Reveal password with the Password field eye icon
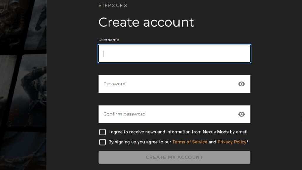Screen dimensions: 302x170 242,84
